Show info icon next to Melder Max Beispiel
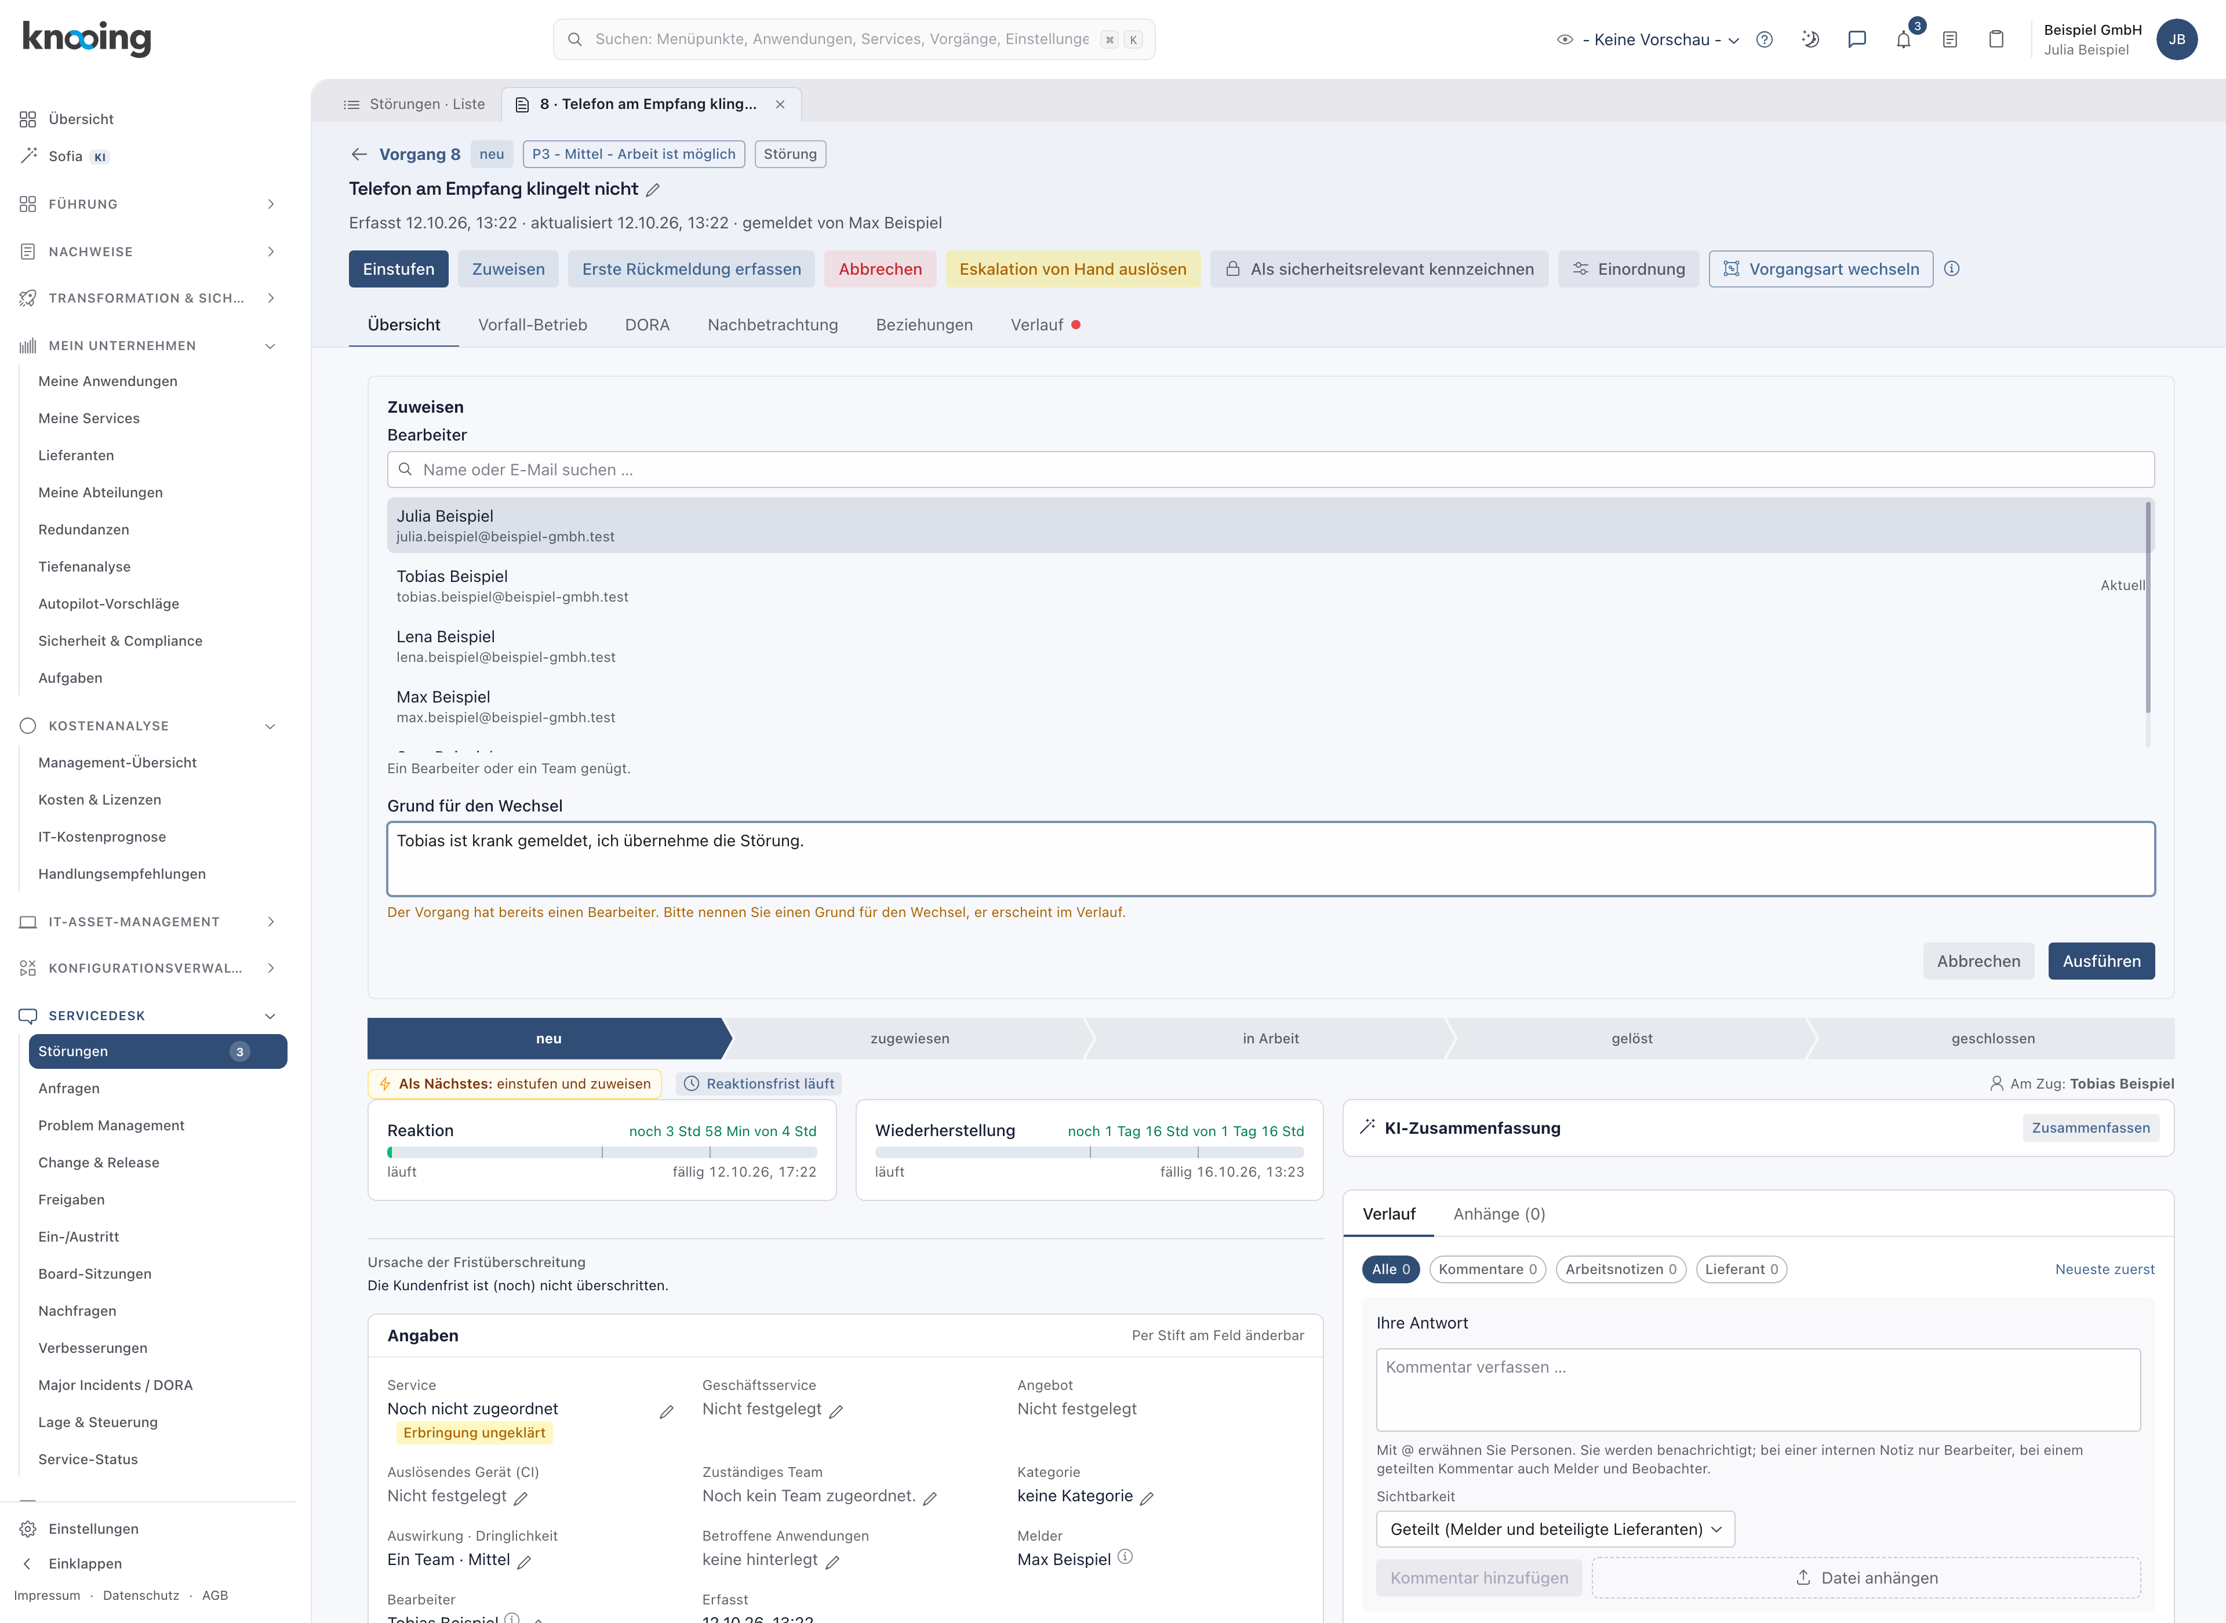2226x1623 pixels. tap(1126, 1557)
